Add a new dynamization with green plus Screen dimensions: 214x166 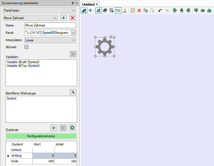click(x=64, y=18)
